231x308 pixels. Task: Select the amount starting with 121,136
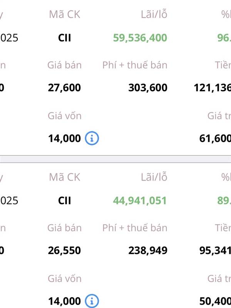pyautogui.click(x=213, y=88)
